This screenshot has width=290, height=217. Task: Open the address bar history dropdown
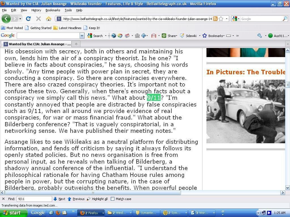click(x=227, y=19)
